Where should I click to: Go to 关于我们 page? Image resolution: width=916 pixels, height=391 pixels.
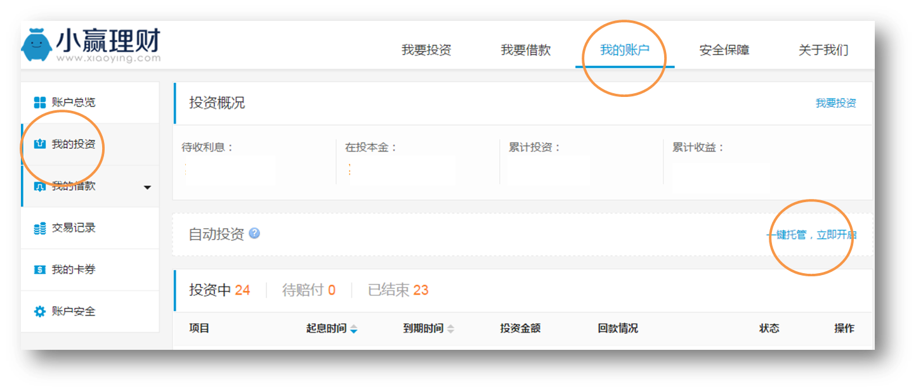coord(823,50)
